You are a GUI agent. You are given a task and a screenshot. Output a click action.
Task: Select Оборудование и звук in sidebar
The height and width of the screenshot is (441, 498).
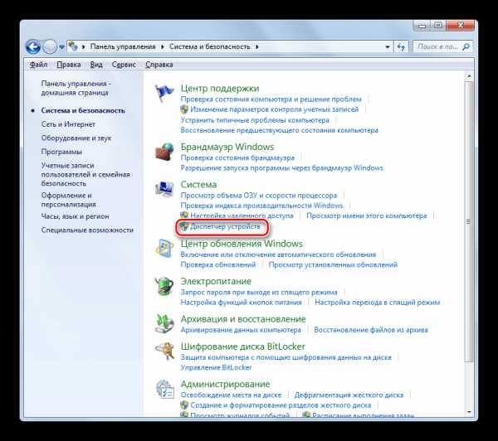pos(76,138)
